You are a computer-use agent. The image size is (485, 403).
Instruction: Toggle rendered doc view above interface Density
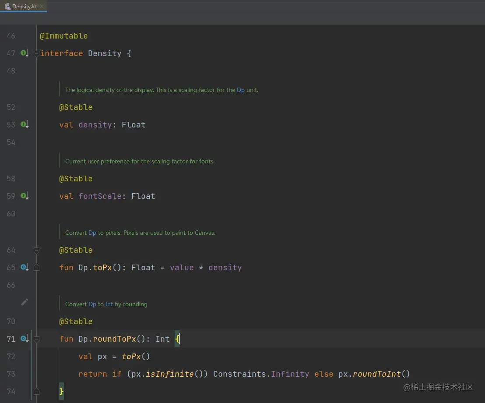pos(37,53)
